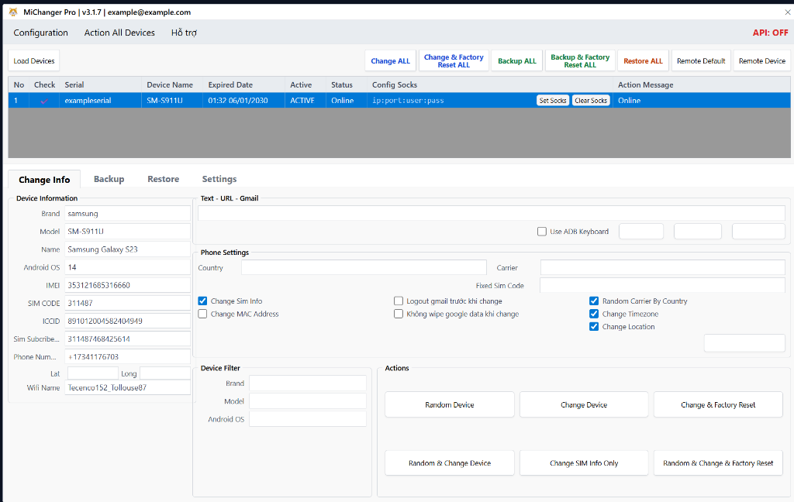
Task: Toggle the check mark for exampleserial device
Action: pyautogui.click(x=44, y=101)
